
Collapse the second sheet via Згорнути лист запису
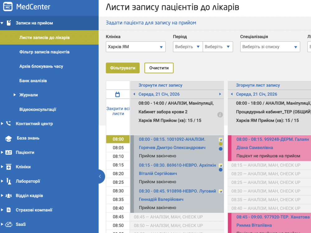point(258,85)
